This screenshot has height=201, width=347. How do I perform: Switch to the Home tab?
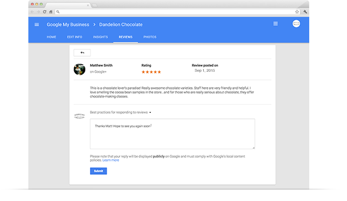[x=51, y=37]
